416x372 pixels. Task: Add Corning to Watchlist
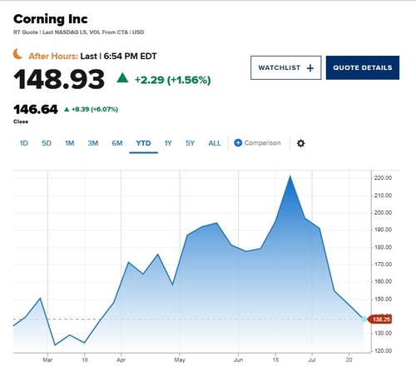[x=286, y=67]
